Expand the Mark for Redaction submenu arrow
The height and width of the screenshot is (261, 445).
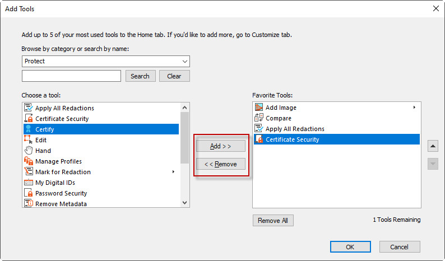point(173,172)
